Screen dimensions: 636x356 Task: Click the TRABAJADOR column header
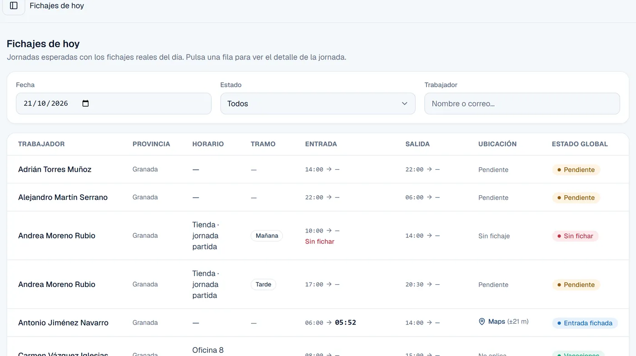[x=41, y=144]
